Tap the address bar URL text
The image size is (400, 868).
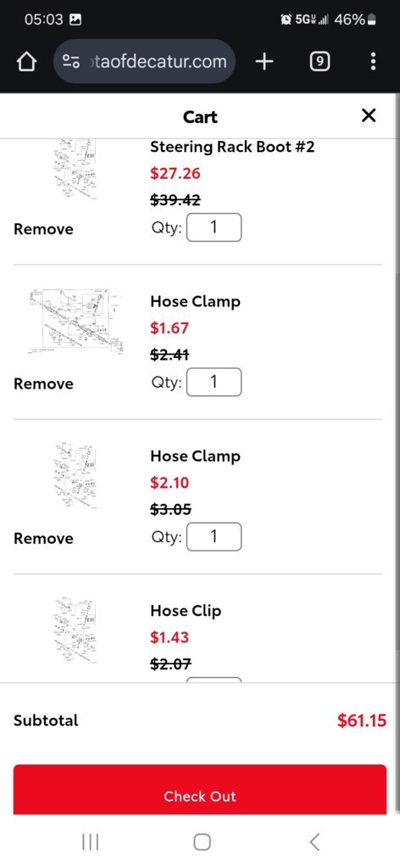coord(158,61)
